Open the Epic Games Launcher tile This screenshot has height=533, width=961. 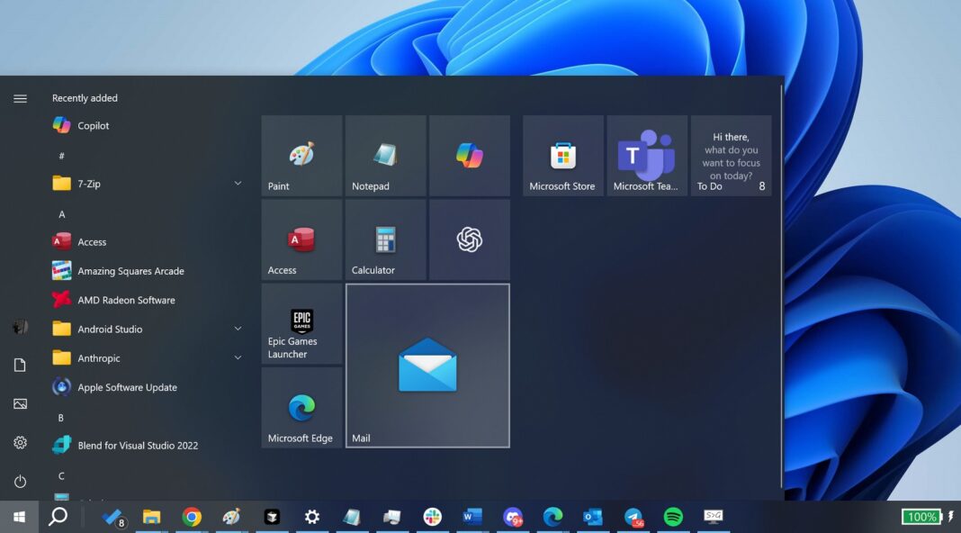coord(301,324)
